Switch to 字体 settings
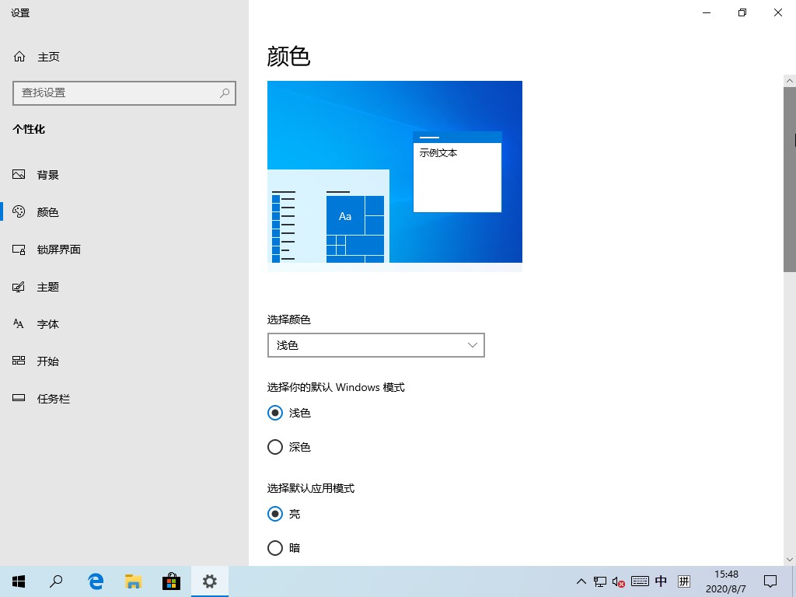This screenshot has width=796, height=597. [47, 323]
